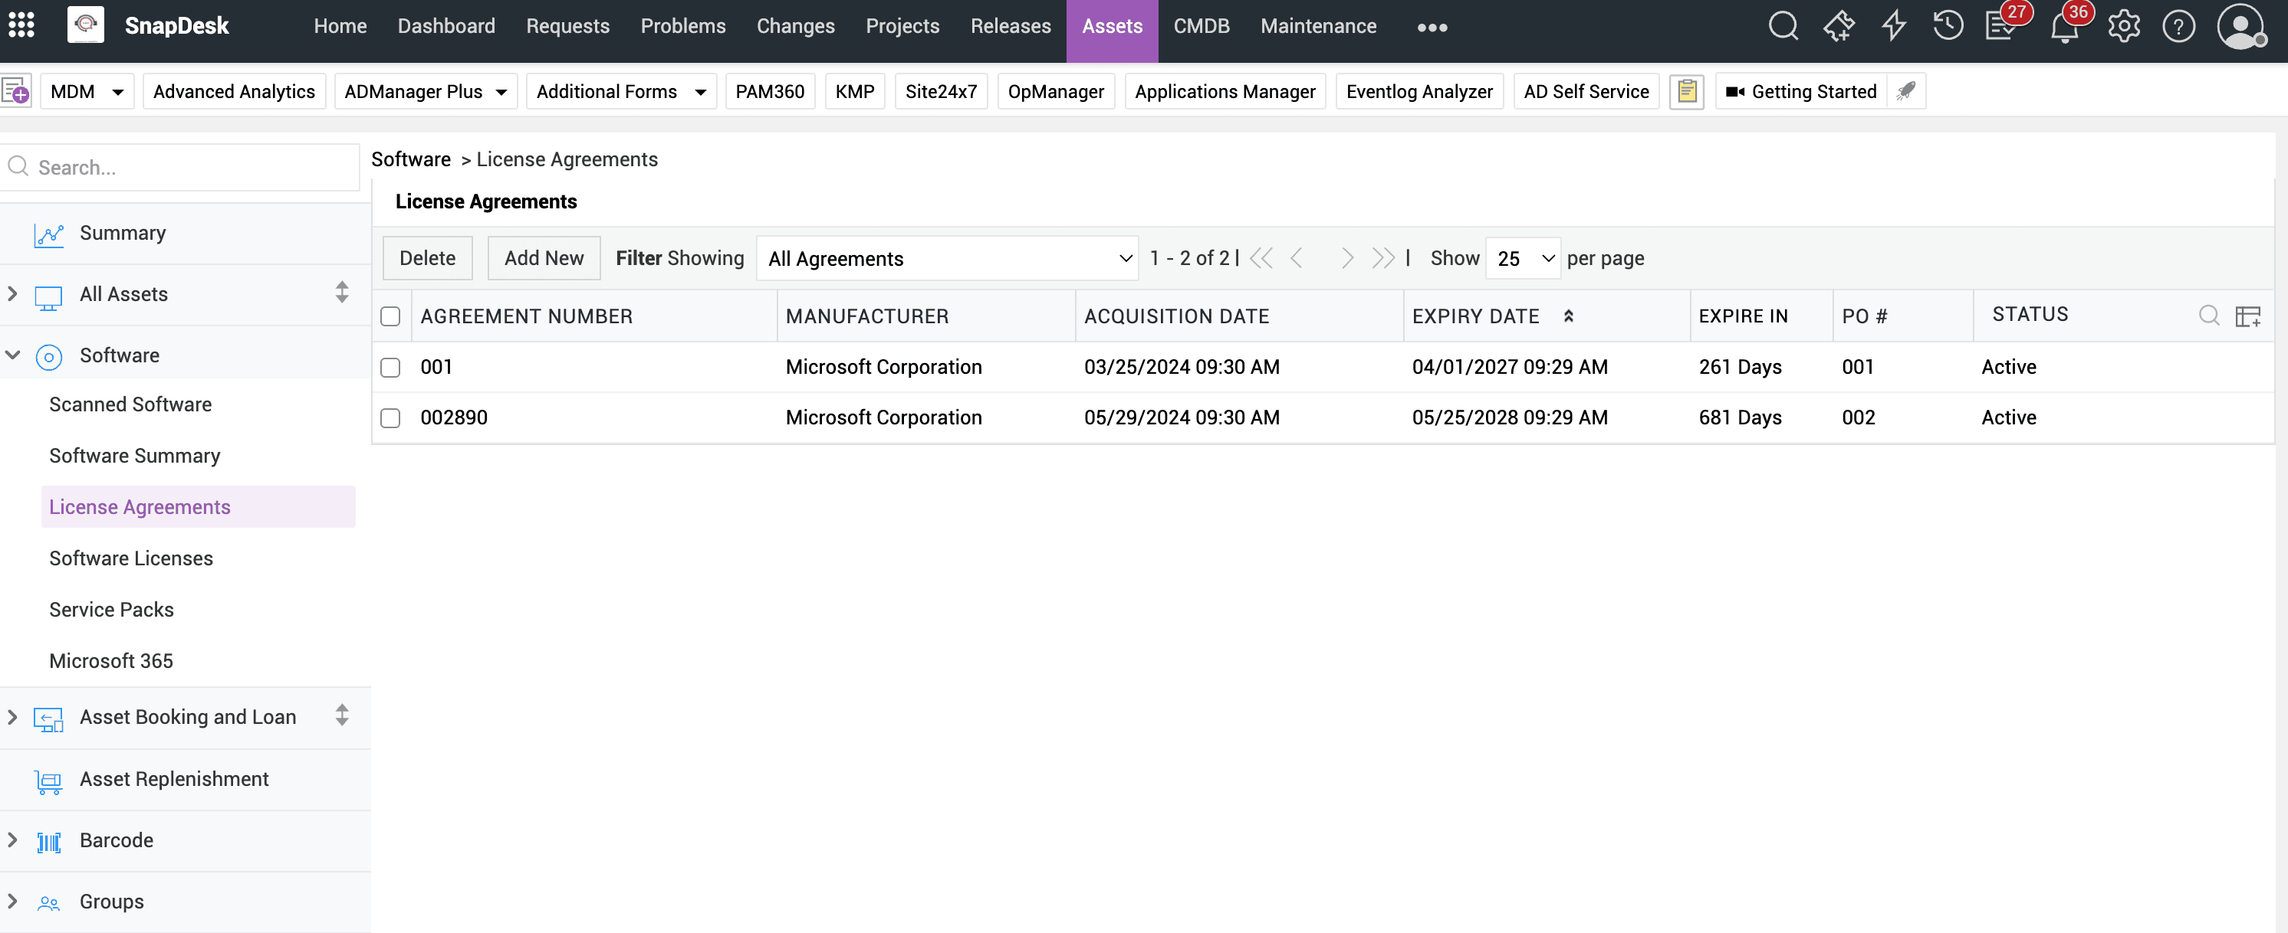2288x933 pixels.
Task: Switch to the Changes tab
Action: point(795,27)
